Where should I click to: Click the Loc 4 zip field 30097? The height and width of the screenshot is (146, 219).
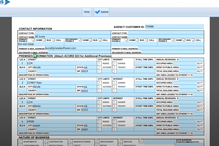[89, 129]
